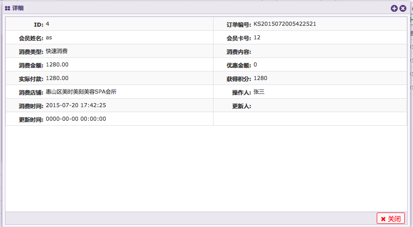413x227 pixels.
Task: Click consumption time 2015-07-20 17:42:25
Action: pos(76,105)
